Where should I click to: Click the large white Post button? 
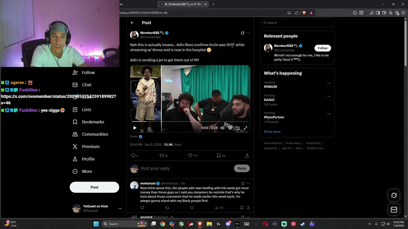point(94,187)
